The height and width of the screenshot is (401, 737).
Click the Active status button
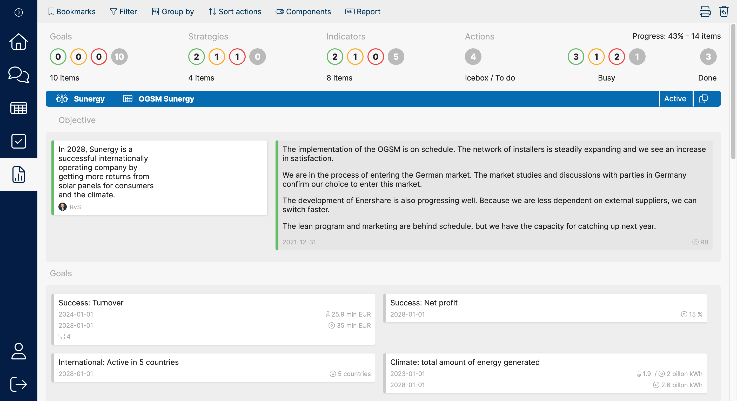tap(675, 99)
